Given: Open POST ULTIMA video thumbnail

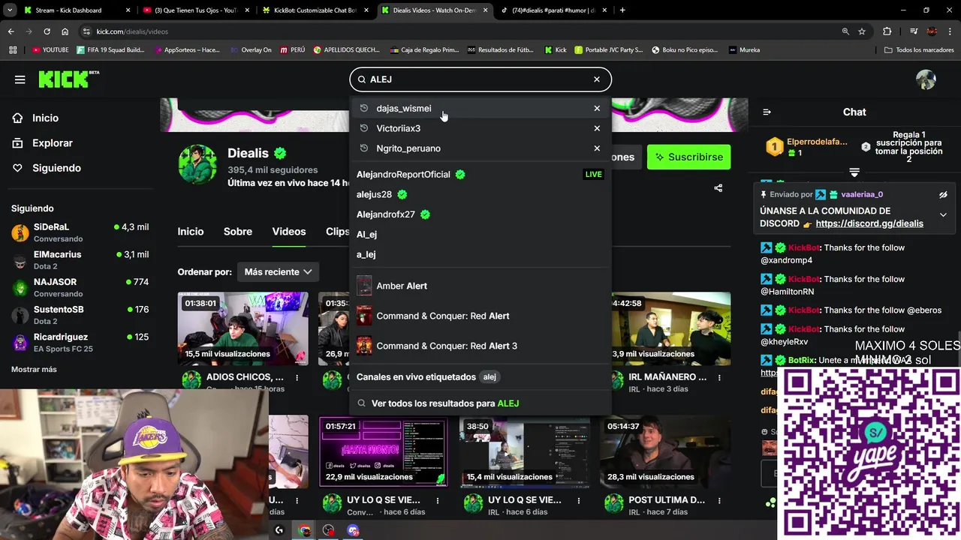Looking at the screenshot, I should pos(665,451).
